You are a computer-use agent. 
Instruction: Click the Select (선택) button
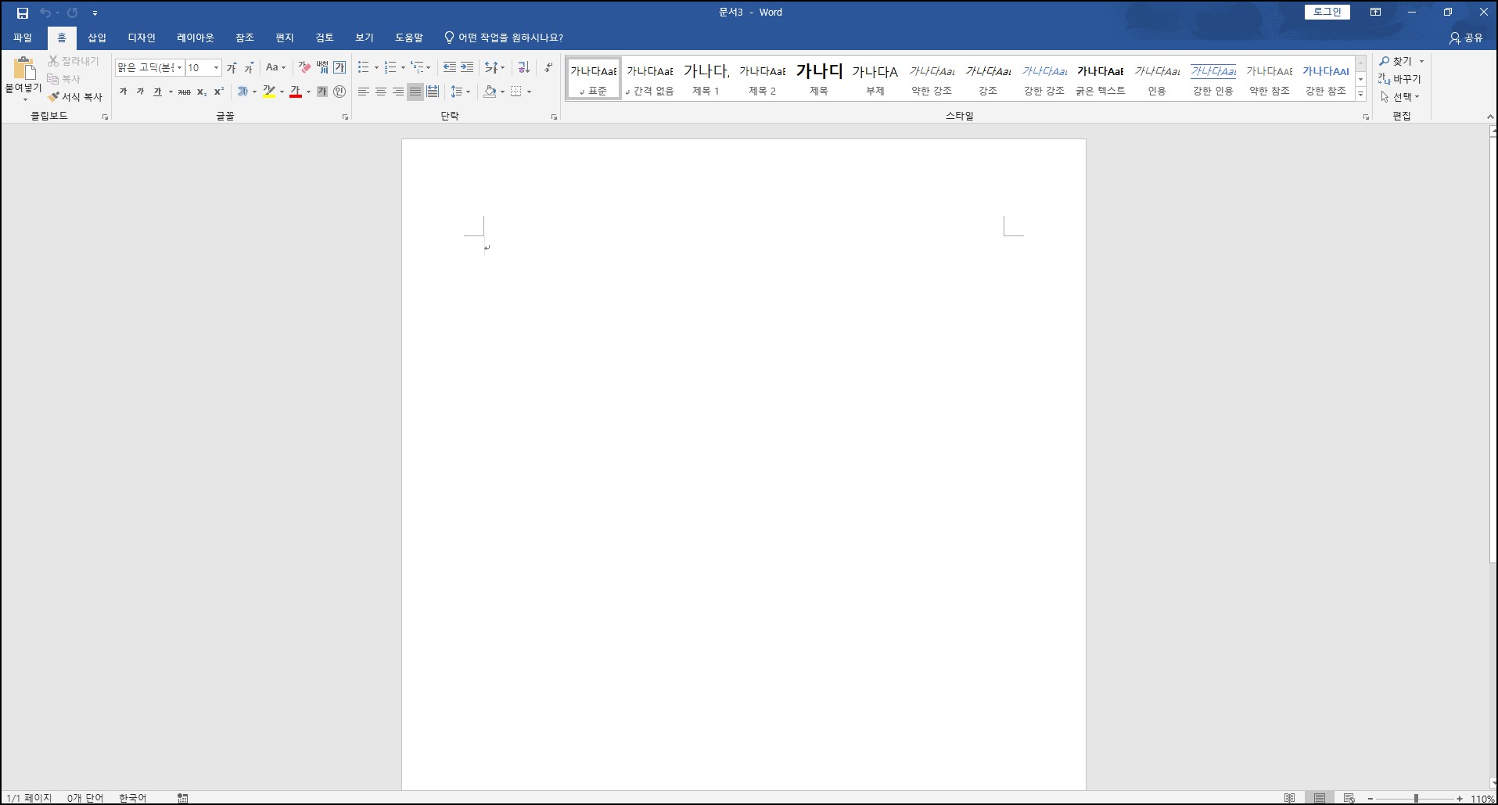(x=1400, y=97)
